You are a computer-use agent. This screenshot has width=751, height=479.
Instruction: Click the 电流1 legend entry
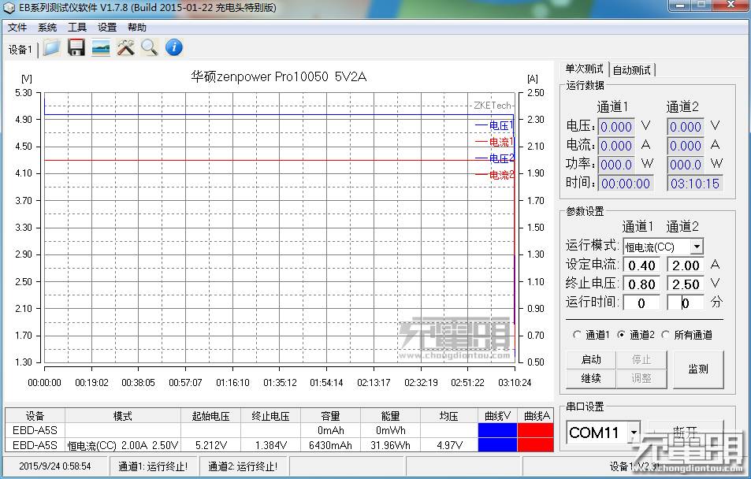494,142
